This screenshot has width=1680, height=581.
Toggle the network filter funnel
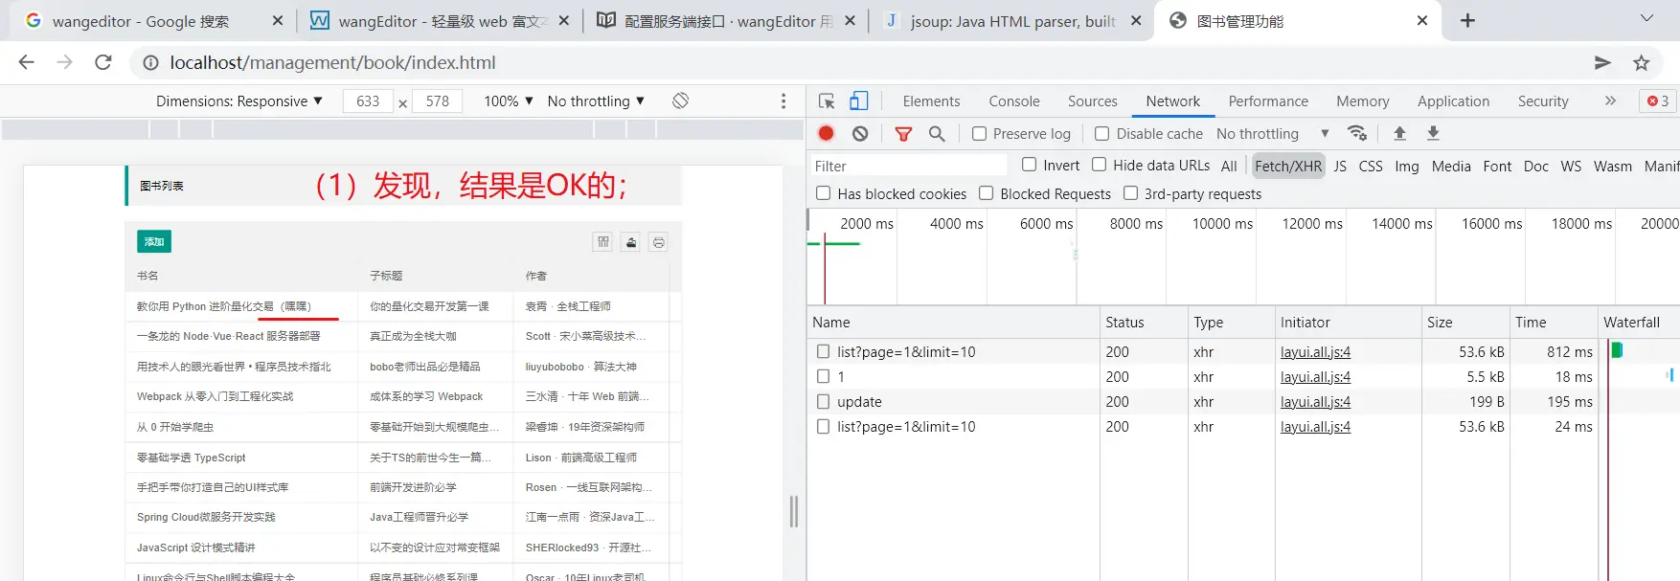click(903, 134)
